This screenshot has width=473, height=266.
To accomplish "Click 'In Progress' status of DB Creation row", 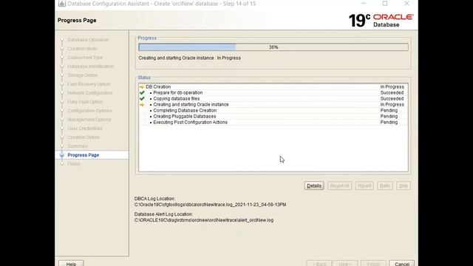I will (x=392, y=87).
